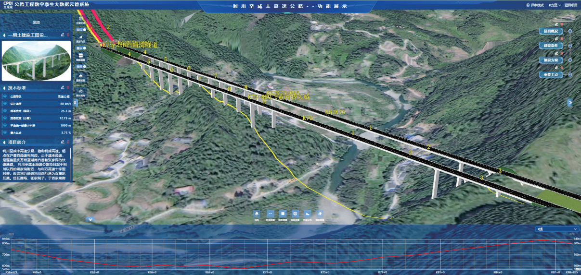Open the layer management tool icon
The image size is (581, 275).
coord(81,76)
